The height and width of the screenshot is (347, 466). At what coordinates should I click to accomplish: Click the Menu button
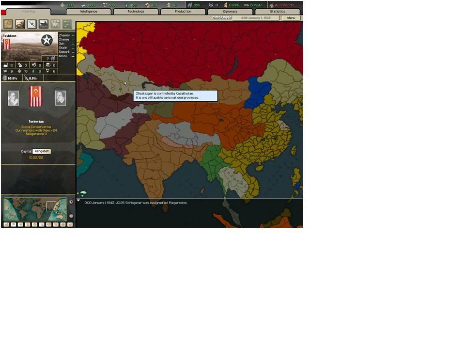coord(291,18)
